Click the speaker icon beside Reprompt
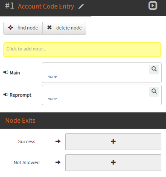 6,94
